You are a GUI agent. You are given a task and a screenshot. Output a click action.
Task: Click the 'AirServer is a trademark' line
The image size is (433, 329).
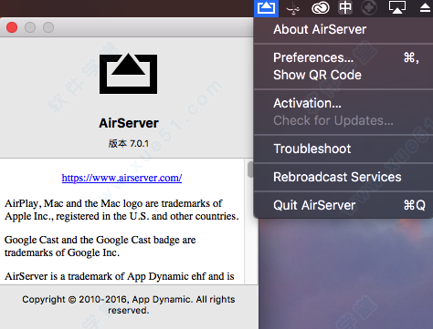click(120, 276)
